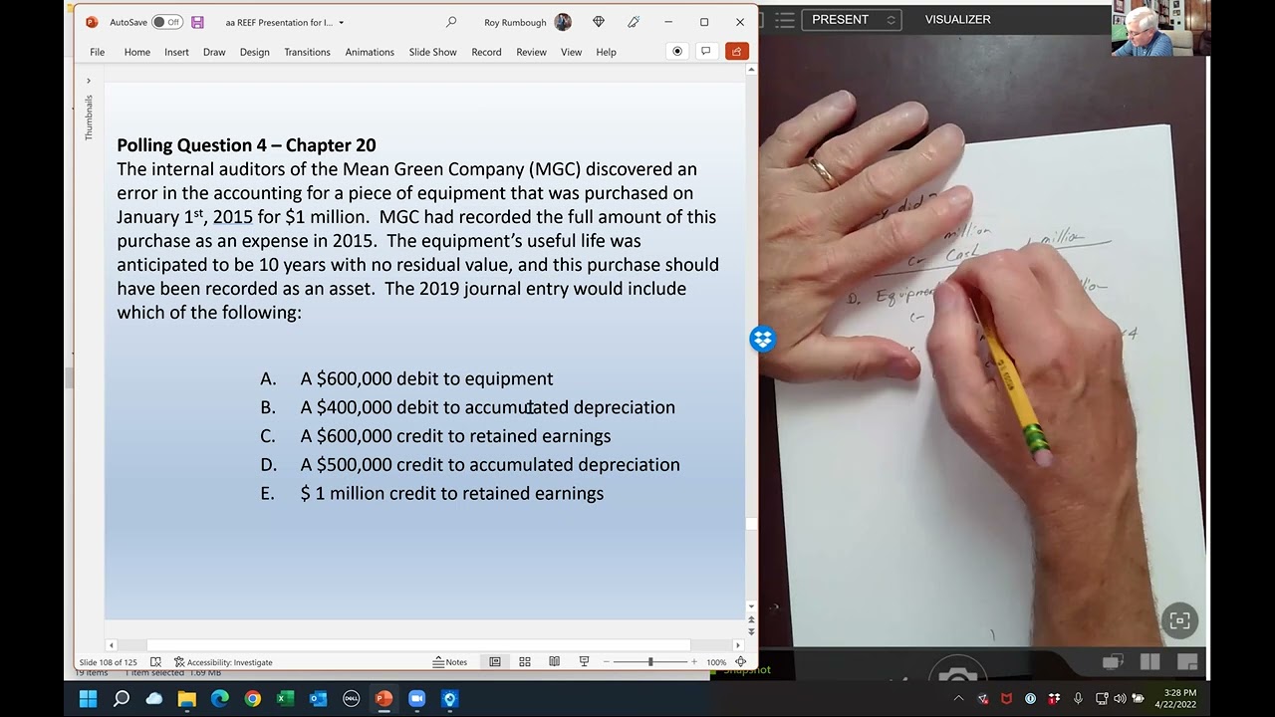Viewport: 1275px width, 717px height.
Task: Click the screen share monitor icon in visualizer
Action: [x=1113, y=662]
